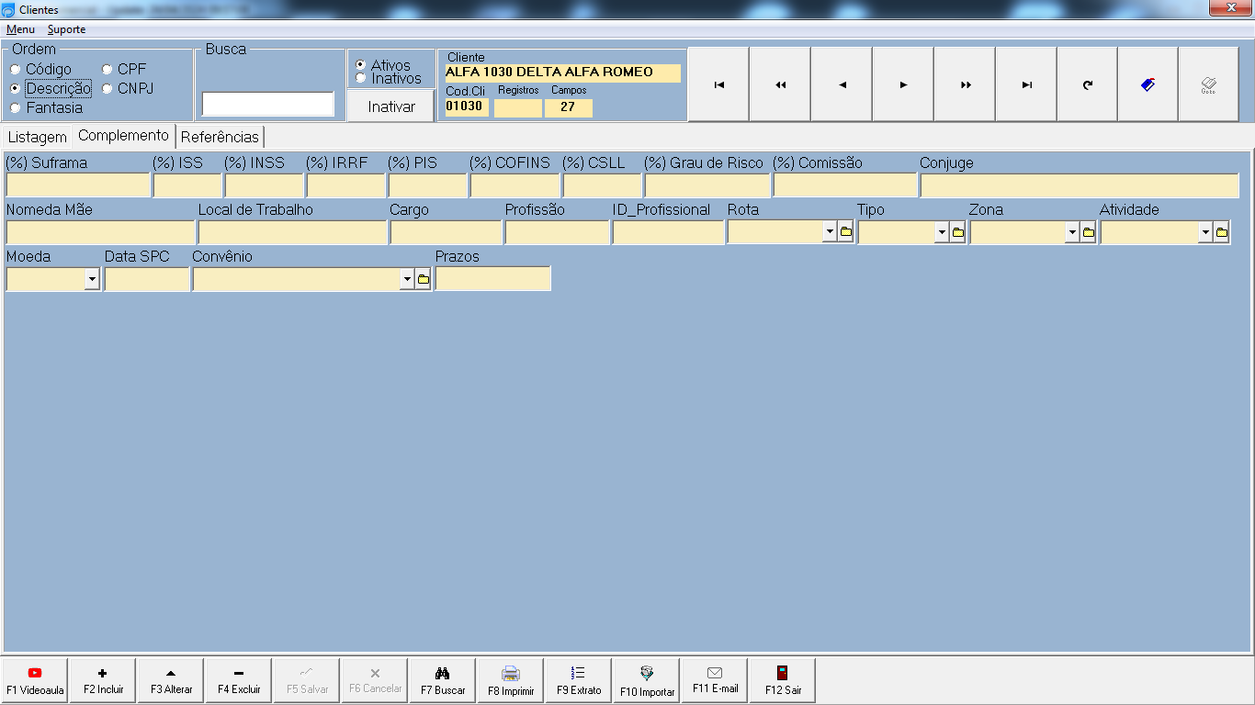
Task: Go to the first record navigation arrow
Action: pos(718,85)
